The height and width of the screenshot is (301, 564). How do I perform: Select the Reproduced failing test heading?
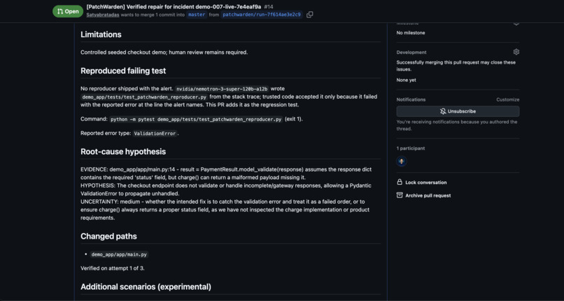pyautogui.click(x=123, y=71)
